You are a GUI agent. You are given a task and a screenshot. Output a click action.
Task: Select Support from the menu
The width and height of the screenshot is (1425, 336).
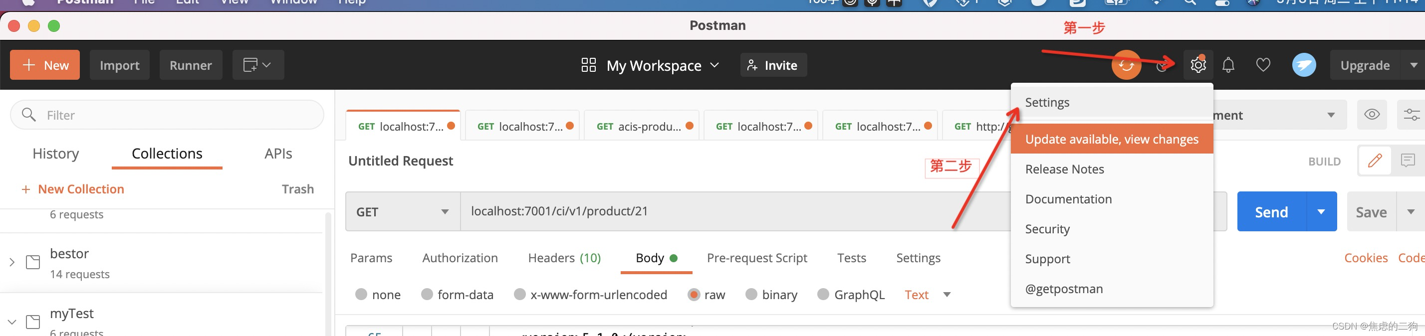pos(1112,259)
